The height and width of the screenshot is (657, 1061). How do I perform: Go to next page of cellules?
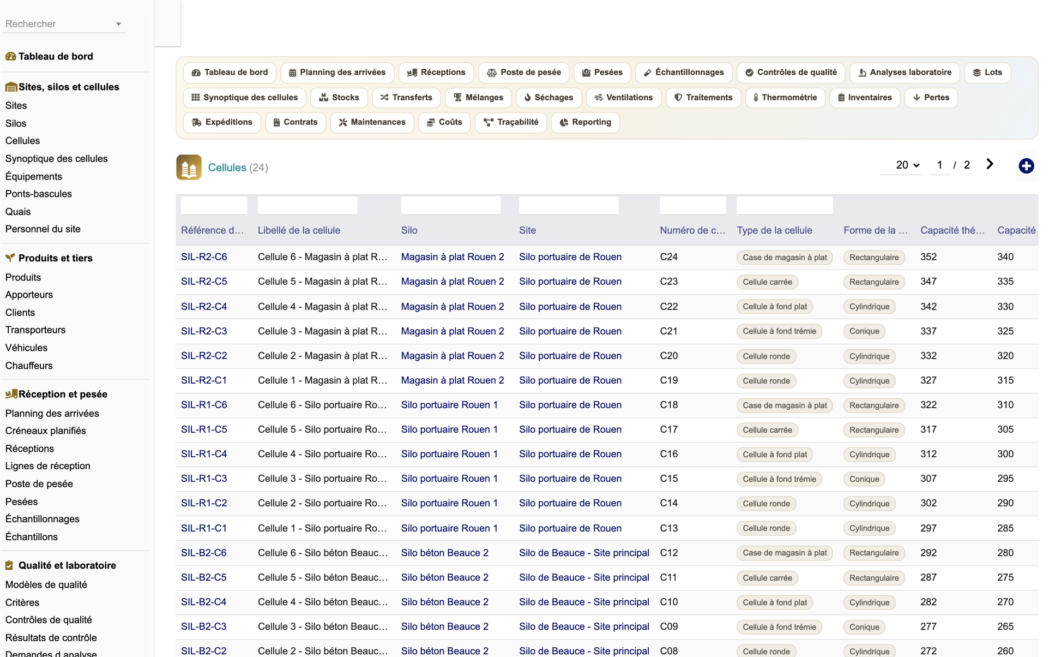click(990, 164)
